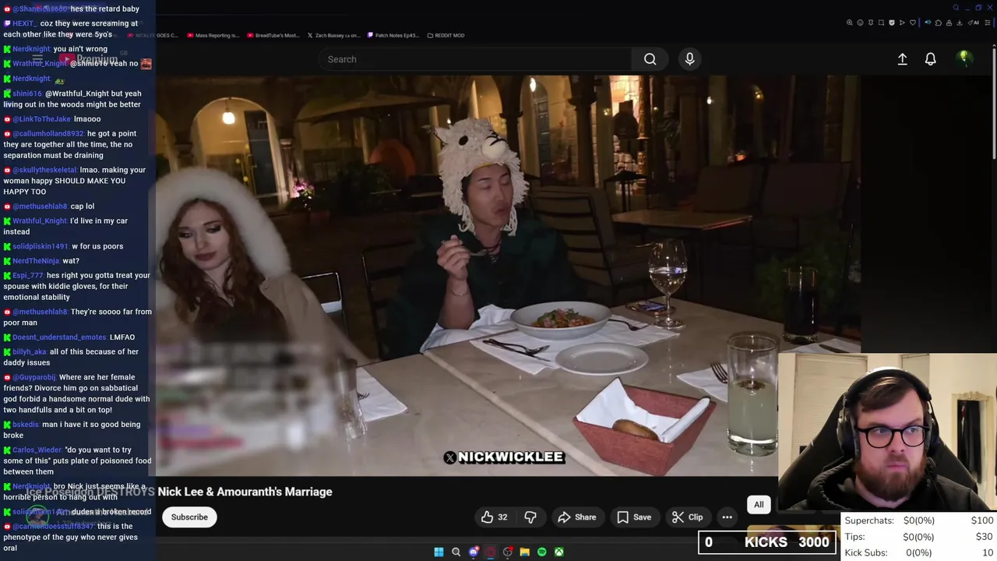Click the Superchats goal row
The width and height of the screenshot is (997, 561).
pos(919,520)
